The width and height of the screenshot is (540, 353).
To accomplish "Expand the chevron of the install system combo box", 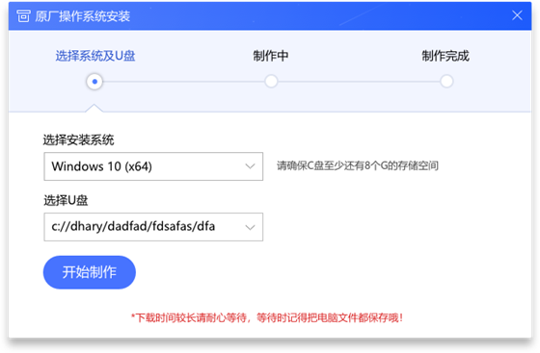I will coord(250,166).
